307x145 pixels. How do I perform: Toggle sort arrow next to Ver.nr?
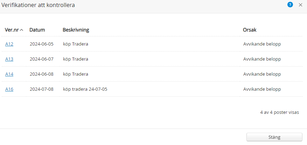coord(22,30)
